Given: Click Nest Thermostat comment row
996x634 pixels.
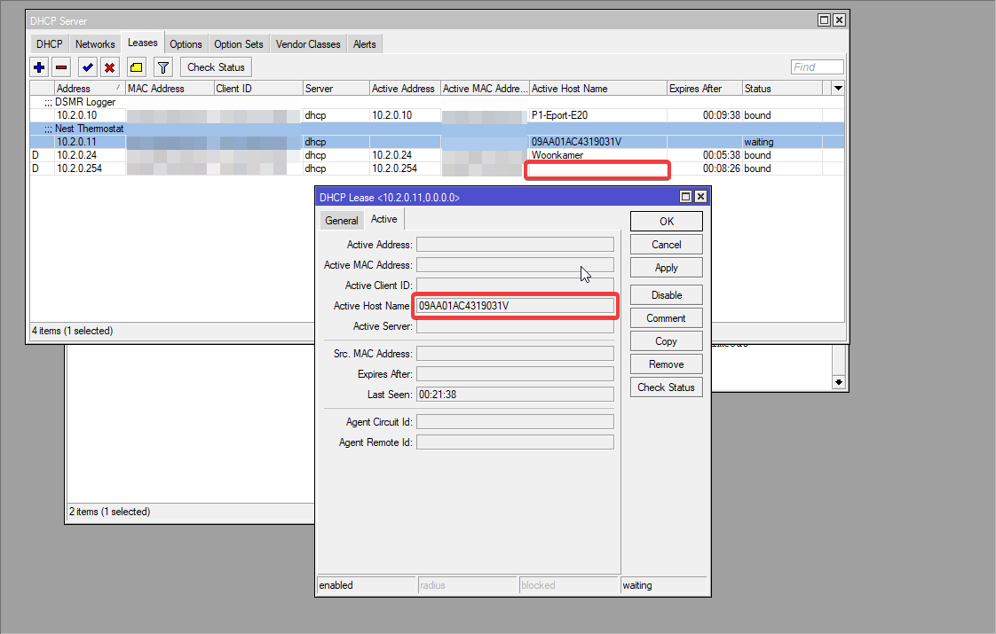Looking at the screenshot, I should tap(437, 129).
